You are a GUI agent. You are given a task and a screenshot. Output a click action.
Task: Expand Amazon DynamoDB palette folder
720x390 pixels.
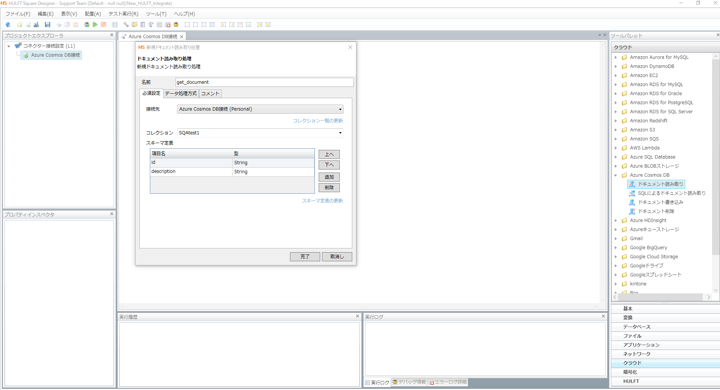616,66
